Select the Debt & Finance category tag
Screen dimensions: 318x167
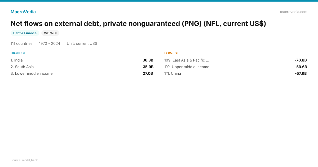point(25,33)
